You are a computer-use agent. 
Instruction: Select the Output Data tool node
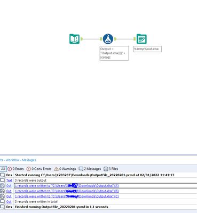141,39
